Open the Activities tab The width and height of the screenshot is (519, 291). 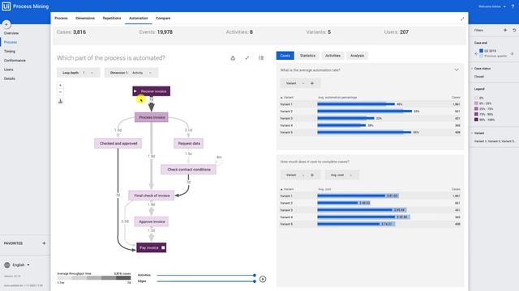tap(332, 56)
